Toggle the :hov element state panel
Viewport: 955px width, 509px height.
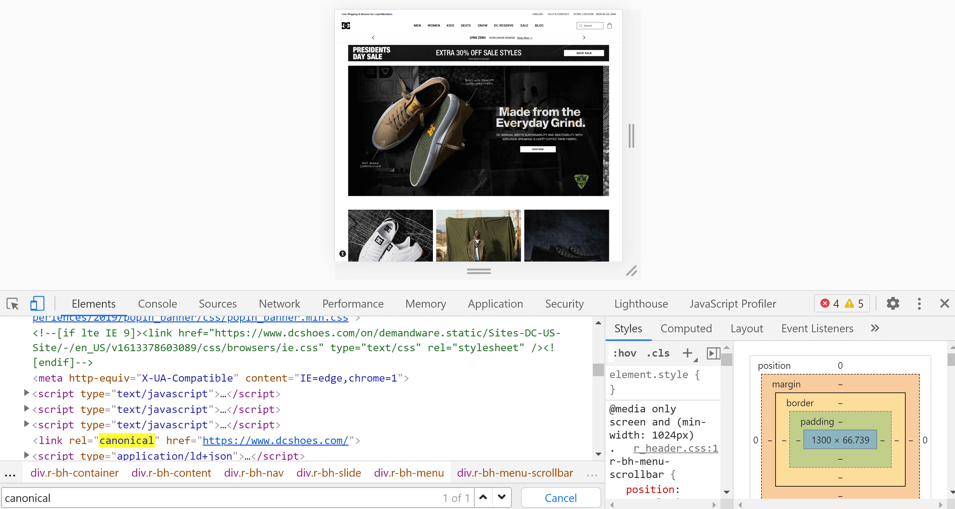point(625,353)
